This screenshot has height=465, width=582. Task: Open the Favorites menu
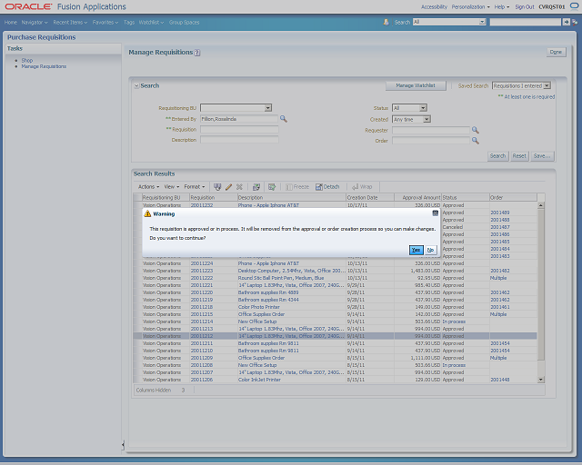[x=105, y=22]
